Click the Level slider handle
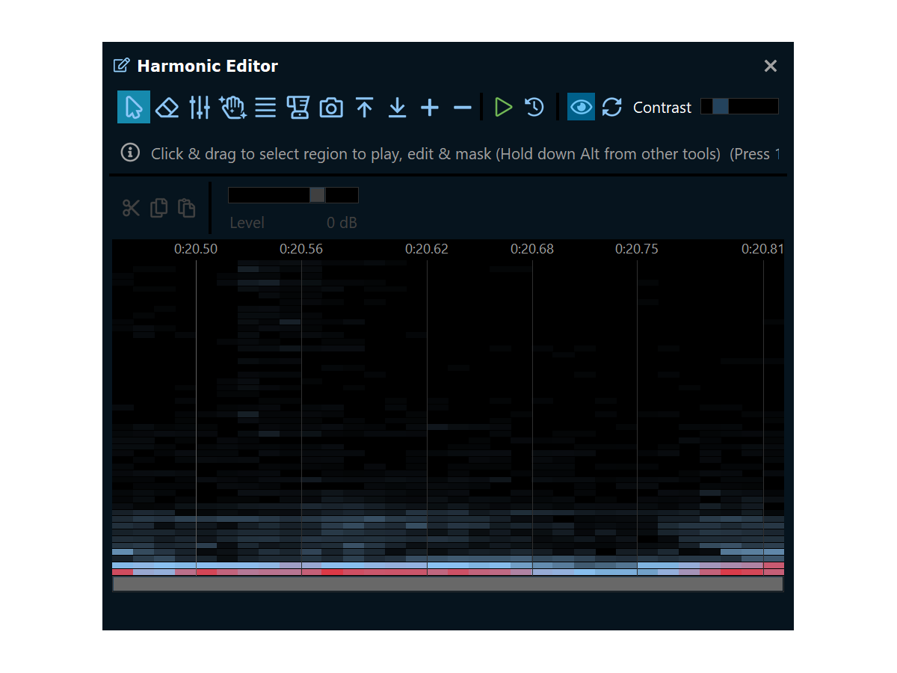897x673 pixels. [317, 195]
